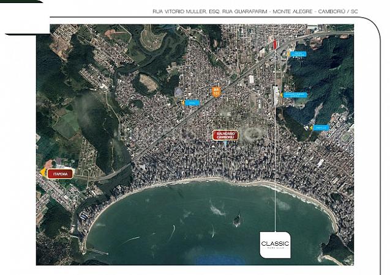Click yellow arrow beside the middle-right blue label
Screen dimensions: 390x275
point(280,95)
